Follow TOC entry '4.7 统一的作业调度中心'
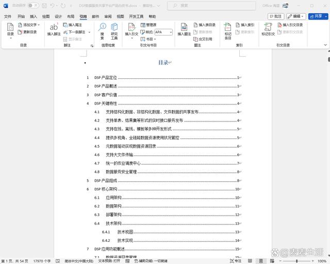The width and height of the screenshot is (330, 264). tap(168, 164)
